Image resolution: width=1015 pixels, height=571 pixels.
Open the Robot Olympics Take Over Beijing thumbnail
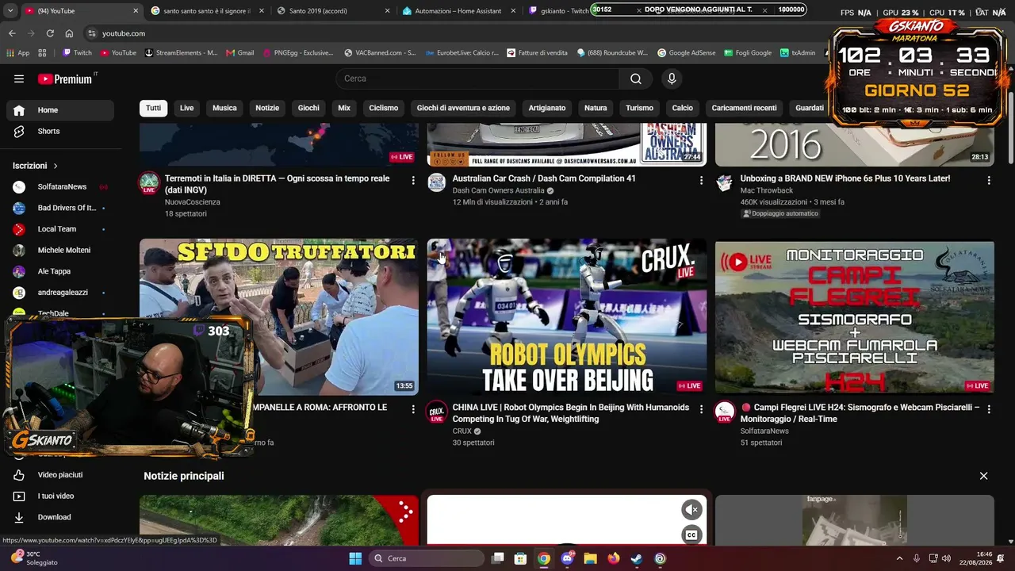(567, 317)
